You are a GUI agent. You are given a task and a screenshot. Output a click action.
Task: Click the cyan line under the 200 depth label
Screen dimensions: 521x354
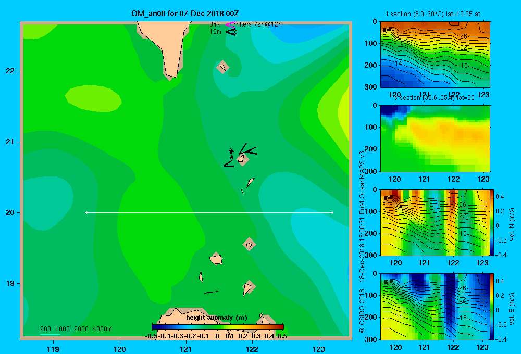click(50, 334)
